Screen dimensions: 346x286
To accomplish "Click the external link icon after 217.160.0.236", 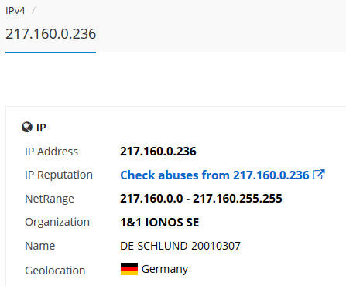I will tap(319, 175).
